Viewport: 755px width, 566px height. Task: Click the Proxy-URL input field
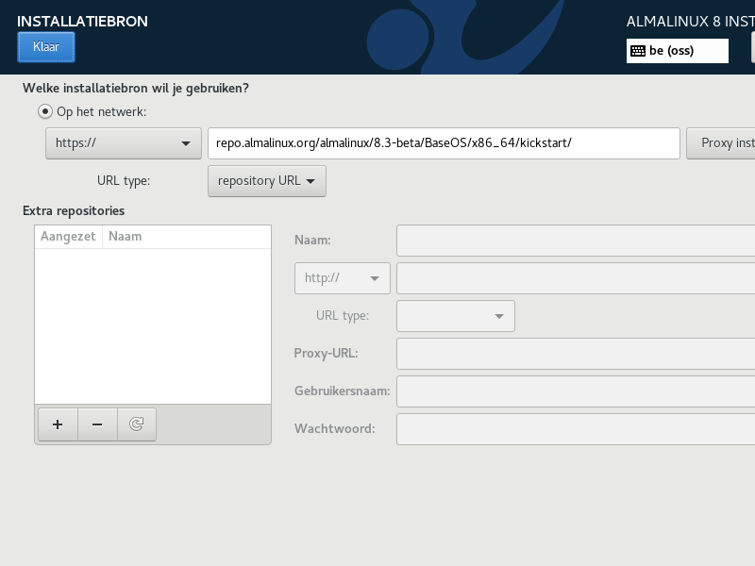click(576, 354)
